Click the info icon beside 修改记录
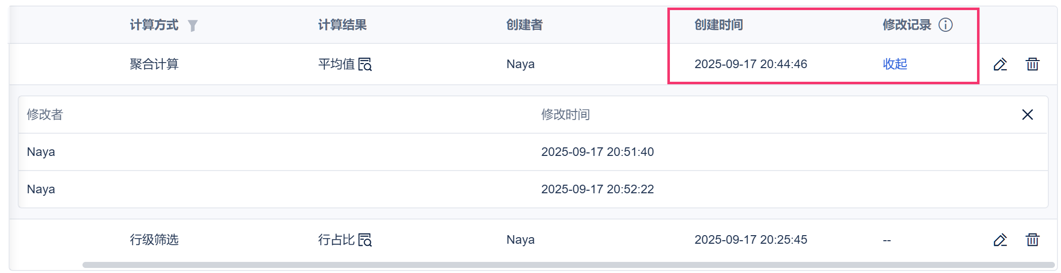Image resolution: width=1061 pixels, height=273 pixels. pos(945,25)
